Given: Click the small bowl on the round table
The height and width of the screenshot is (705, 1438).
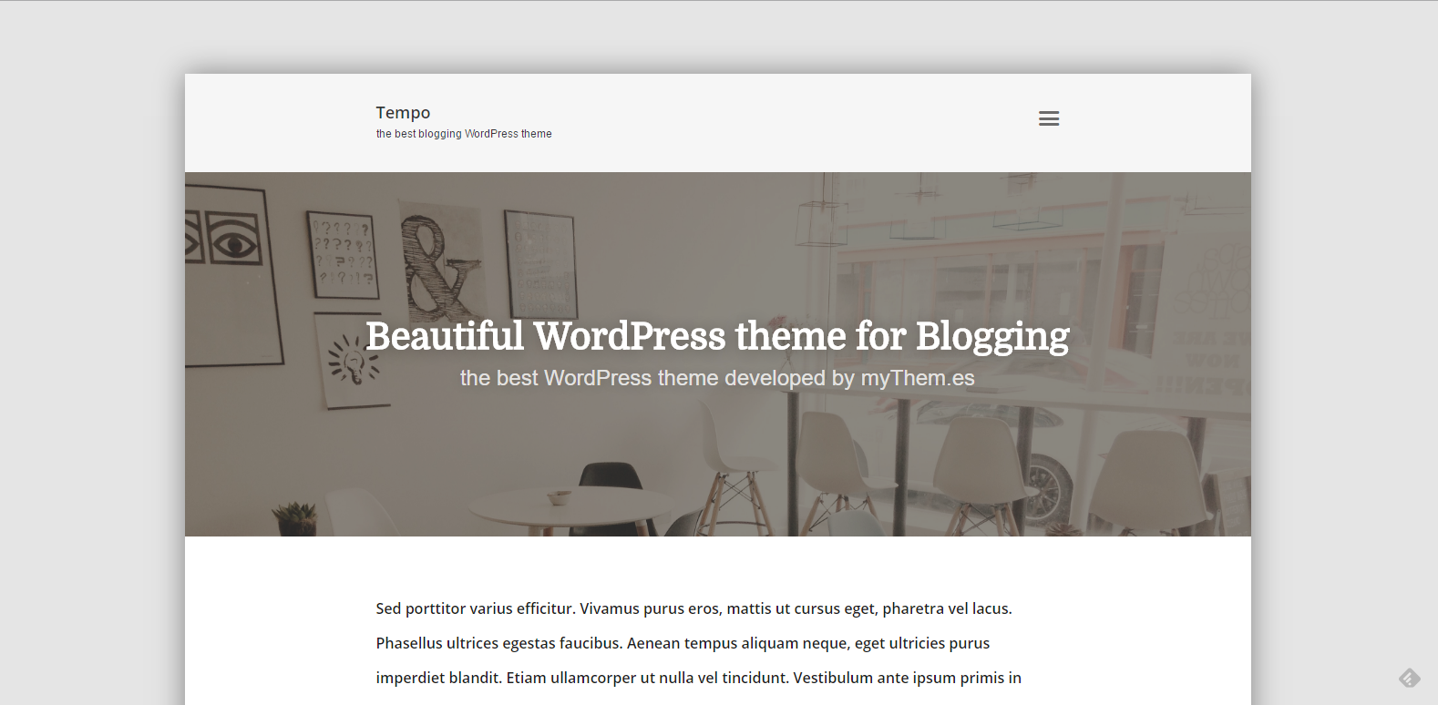Looking at the screenshot, I should pos(559,497).
